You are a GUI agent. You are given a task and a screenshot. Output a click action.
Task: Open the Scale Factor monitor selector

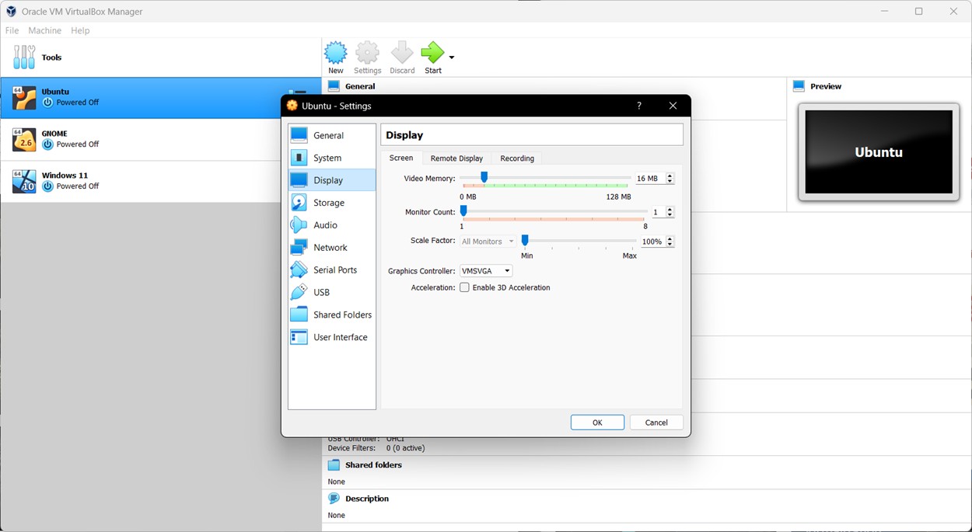click(x=488, y=241)
